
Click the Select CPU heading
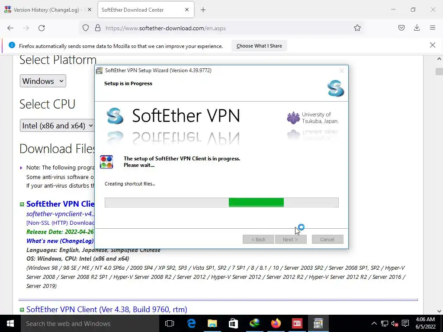(x=48, y=104)
